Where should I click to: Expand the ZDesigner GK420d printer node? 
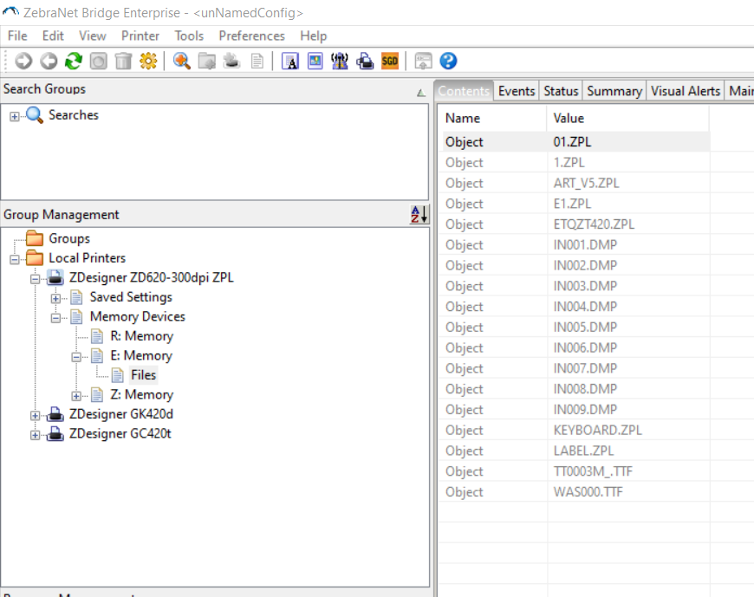pyautogui.click(x=35, y=414)
